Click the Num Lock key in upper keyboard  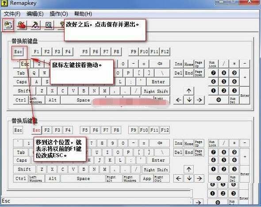pos(213,64)
